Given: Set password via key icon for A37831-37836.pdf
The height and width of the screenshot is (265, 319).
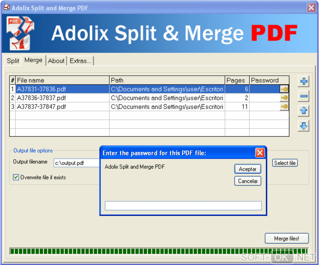Looking at the screenshot, I should (x=284, y=89).
